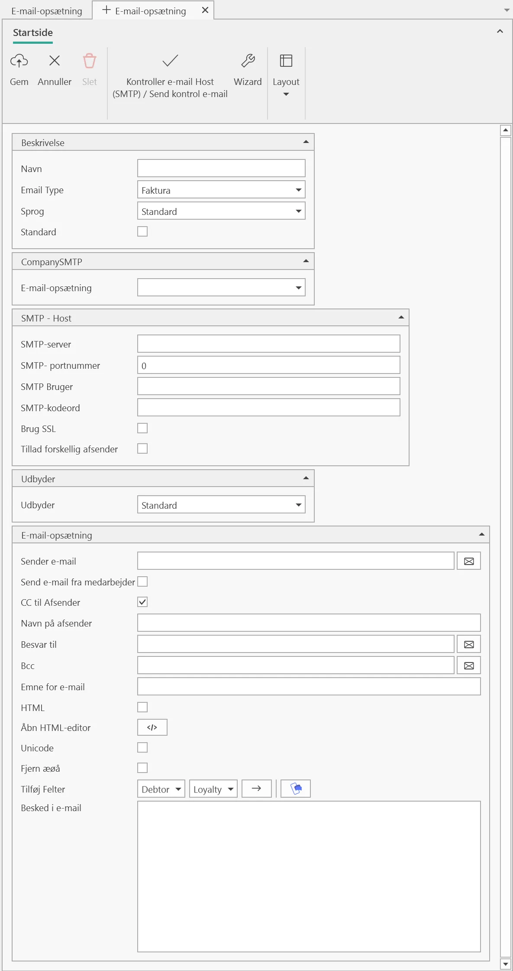Viewport: 513px width, 971px height.
Task: Check Send e-mail fra medarbejder
Action: point(142,581)
